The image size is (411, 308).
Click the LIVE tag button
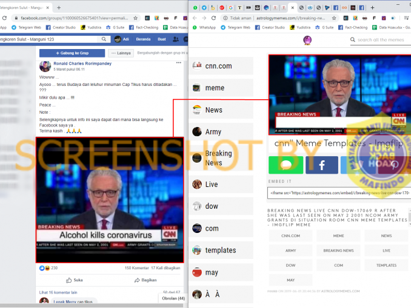(386, 251)
